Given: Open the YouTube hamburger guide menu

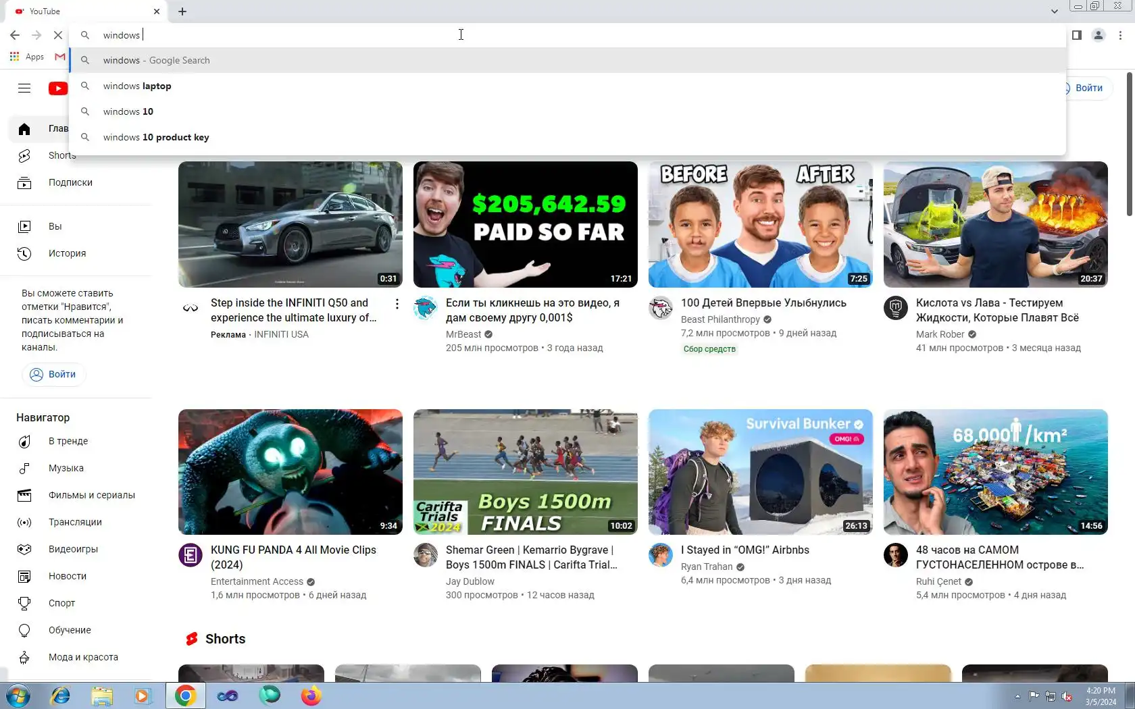Looking at the screenshot, I should point(24,88).
